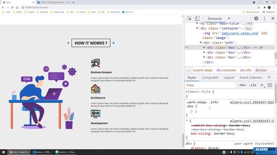Switch to the Layout tab

pos(229,77)
